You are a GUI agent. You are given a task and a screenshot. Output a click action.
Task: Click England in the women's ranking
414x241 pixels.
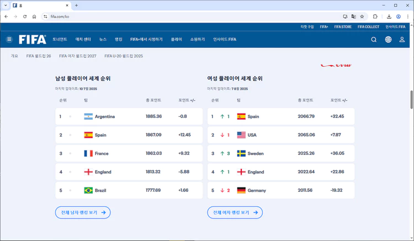point(256,172)
